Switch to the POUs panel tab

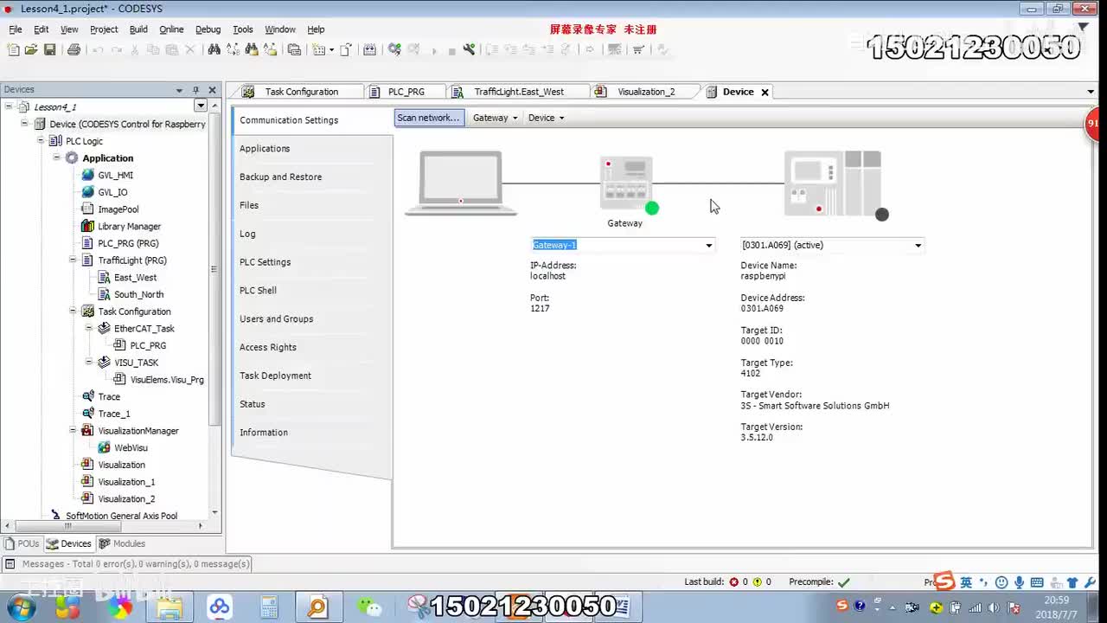(22, 543)
